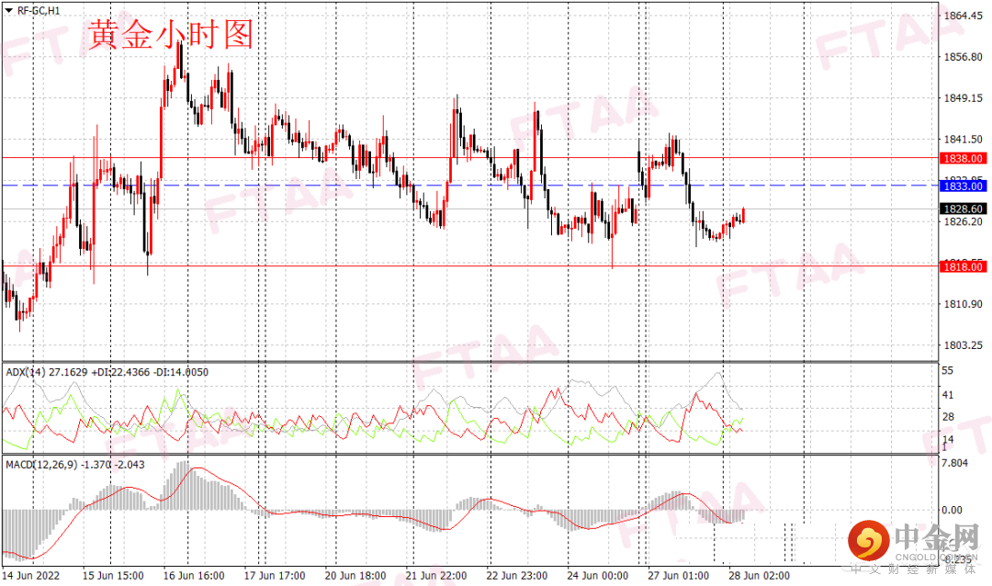Click the MACD scale value 7.804
Screen dimensions: 992x586
click(955, 463)
